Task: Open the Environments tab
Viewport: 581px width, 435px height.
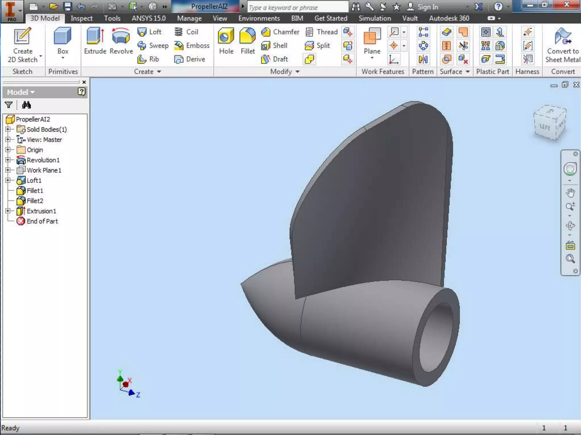Action: pos(259,18)
